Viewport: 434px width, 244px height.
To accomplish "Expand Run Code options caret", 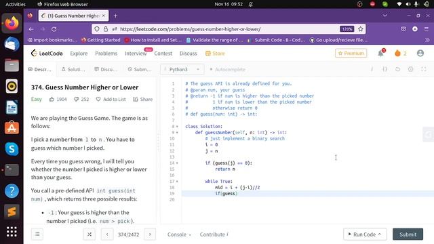I will pos(380,234).
